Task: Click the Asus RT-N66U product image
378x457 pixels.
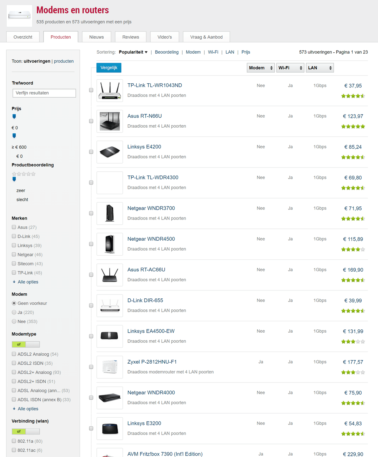Action: tap(110, 121)
